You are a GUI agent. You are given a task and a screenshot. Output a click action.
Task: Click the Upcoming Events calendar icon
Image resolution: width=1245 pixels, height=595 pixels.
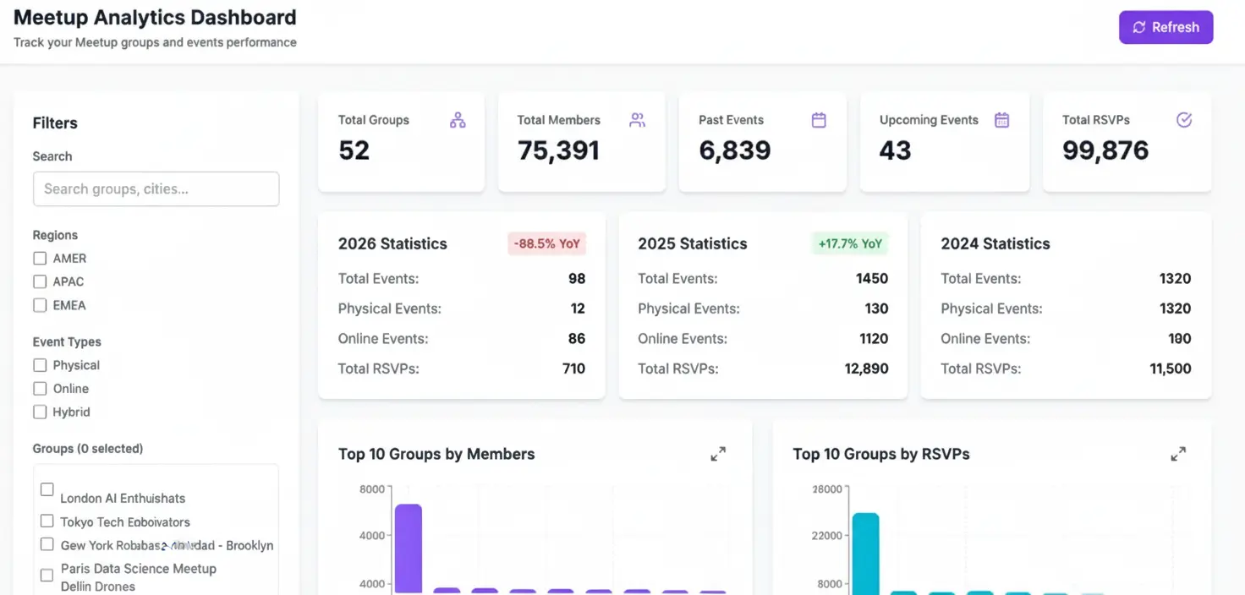[x=1001, y=120]
